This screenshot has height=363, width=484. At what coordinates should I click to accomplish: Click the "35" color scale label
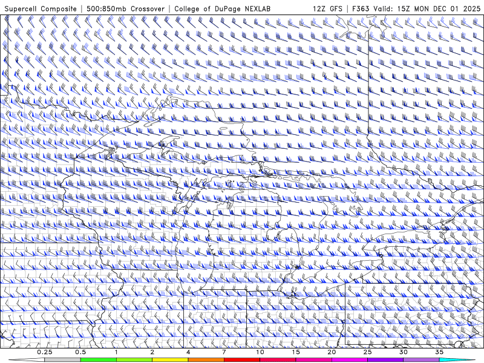pyautogui.click(x=439, y=352)
